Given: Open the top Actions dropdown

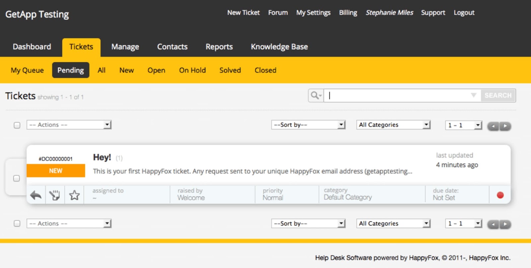Looking at the screenshot, I should 69,125.
